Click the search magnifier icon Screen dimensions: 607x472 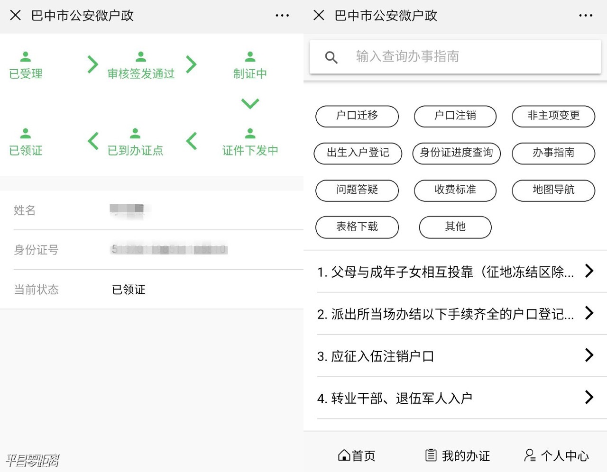click(331, 57)
